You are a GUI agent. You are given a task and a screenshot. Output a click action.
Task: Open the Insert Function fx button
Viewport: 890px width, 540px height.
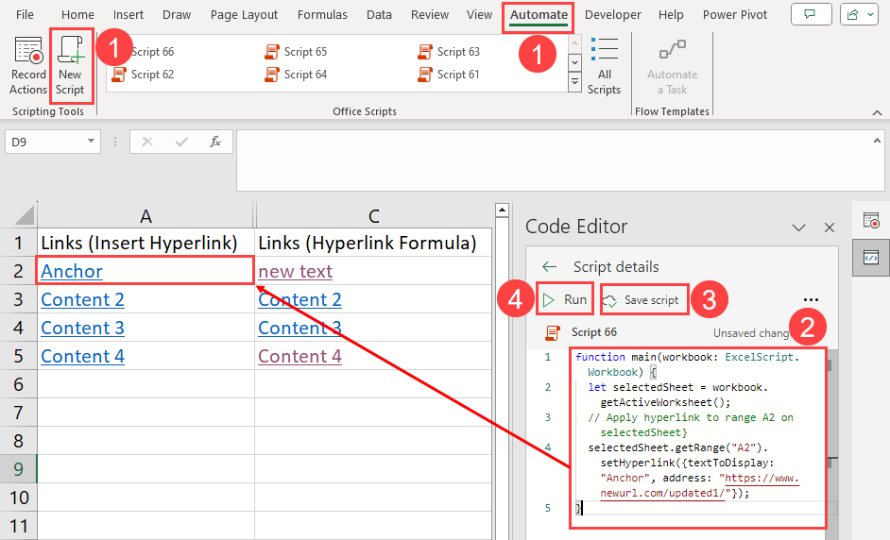point(215,142)
